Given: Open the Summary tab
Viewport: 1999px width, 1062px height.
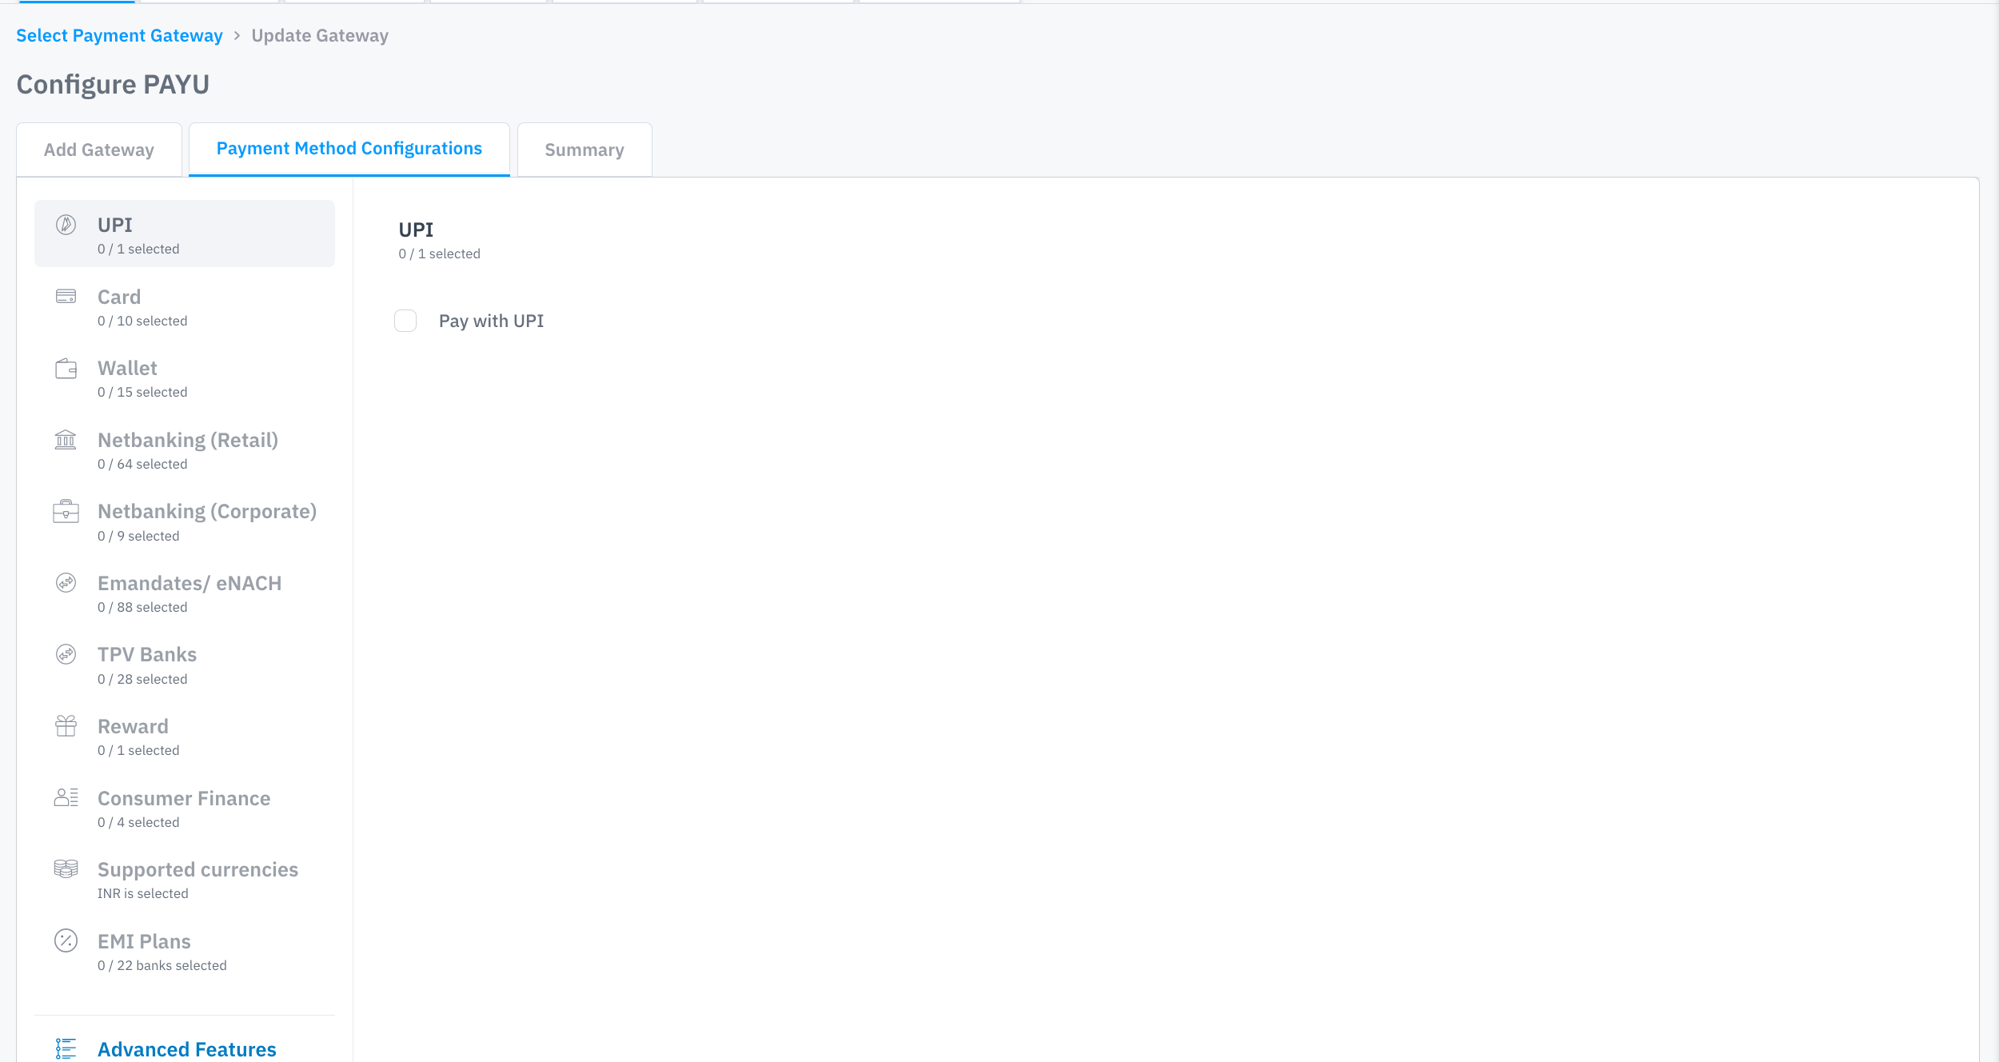Looking at the screenshot, I should (585, 150).
